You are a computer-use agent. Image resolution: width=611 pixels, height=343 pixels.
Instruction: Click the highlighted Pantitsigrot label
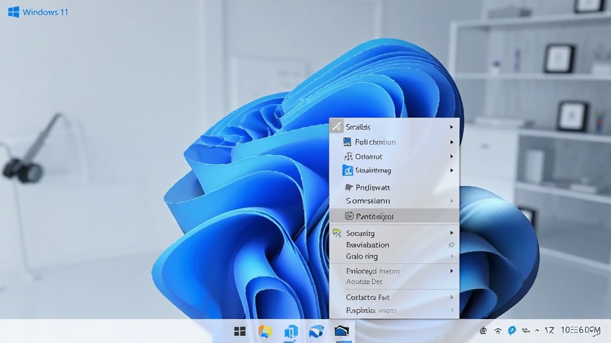[375, 216]
